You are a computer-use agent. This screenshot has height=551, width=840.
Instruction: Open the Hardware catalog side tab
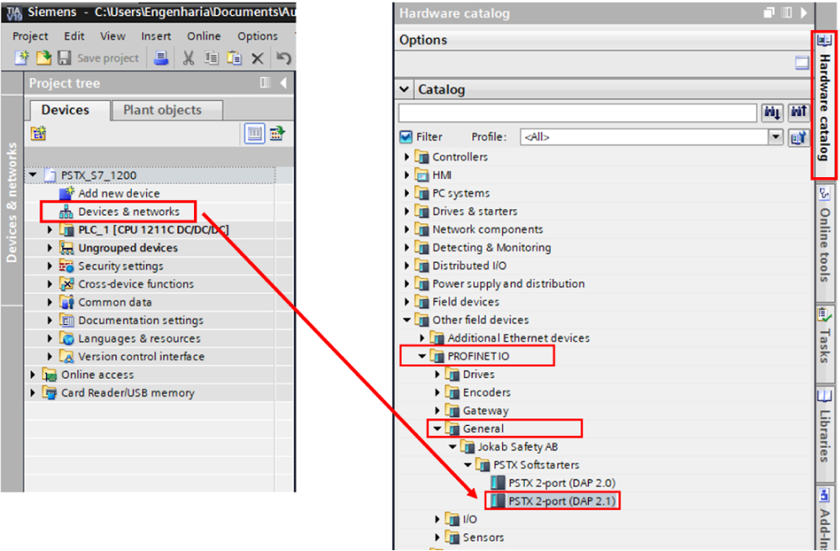point(825,106)
